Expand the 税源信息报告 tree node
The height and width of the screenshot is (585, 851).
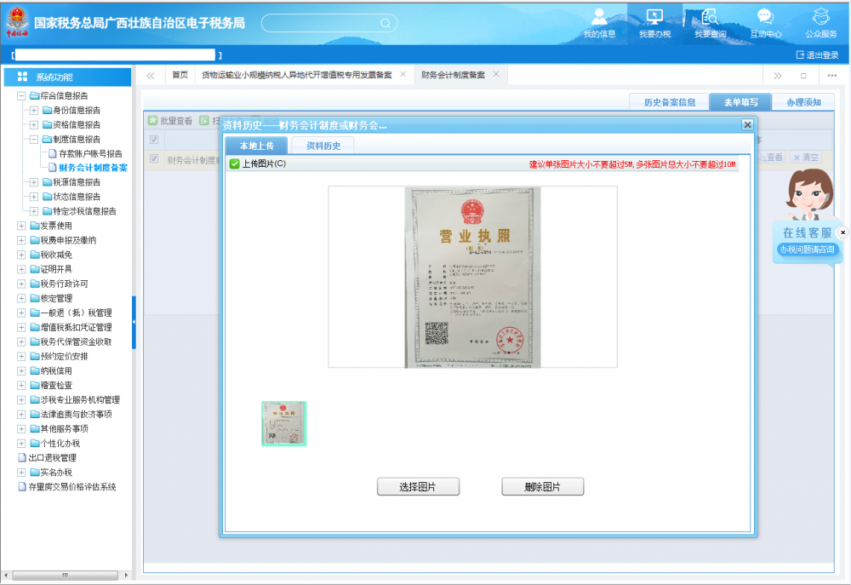[34, 182]
